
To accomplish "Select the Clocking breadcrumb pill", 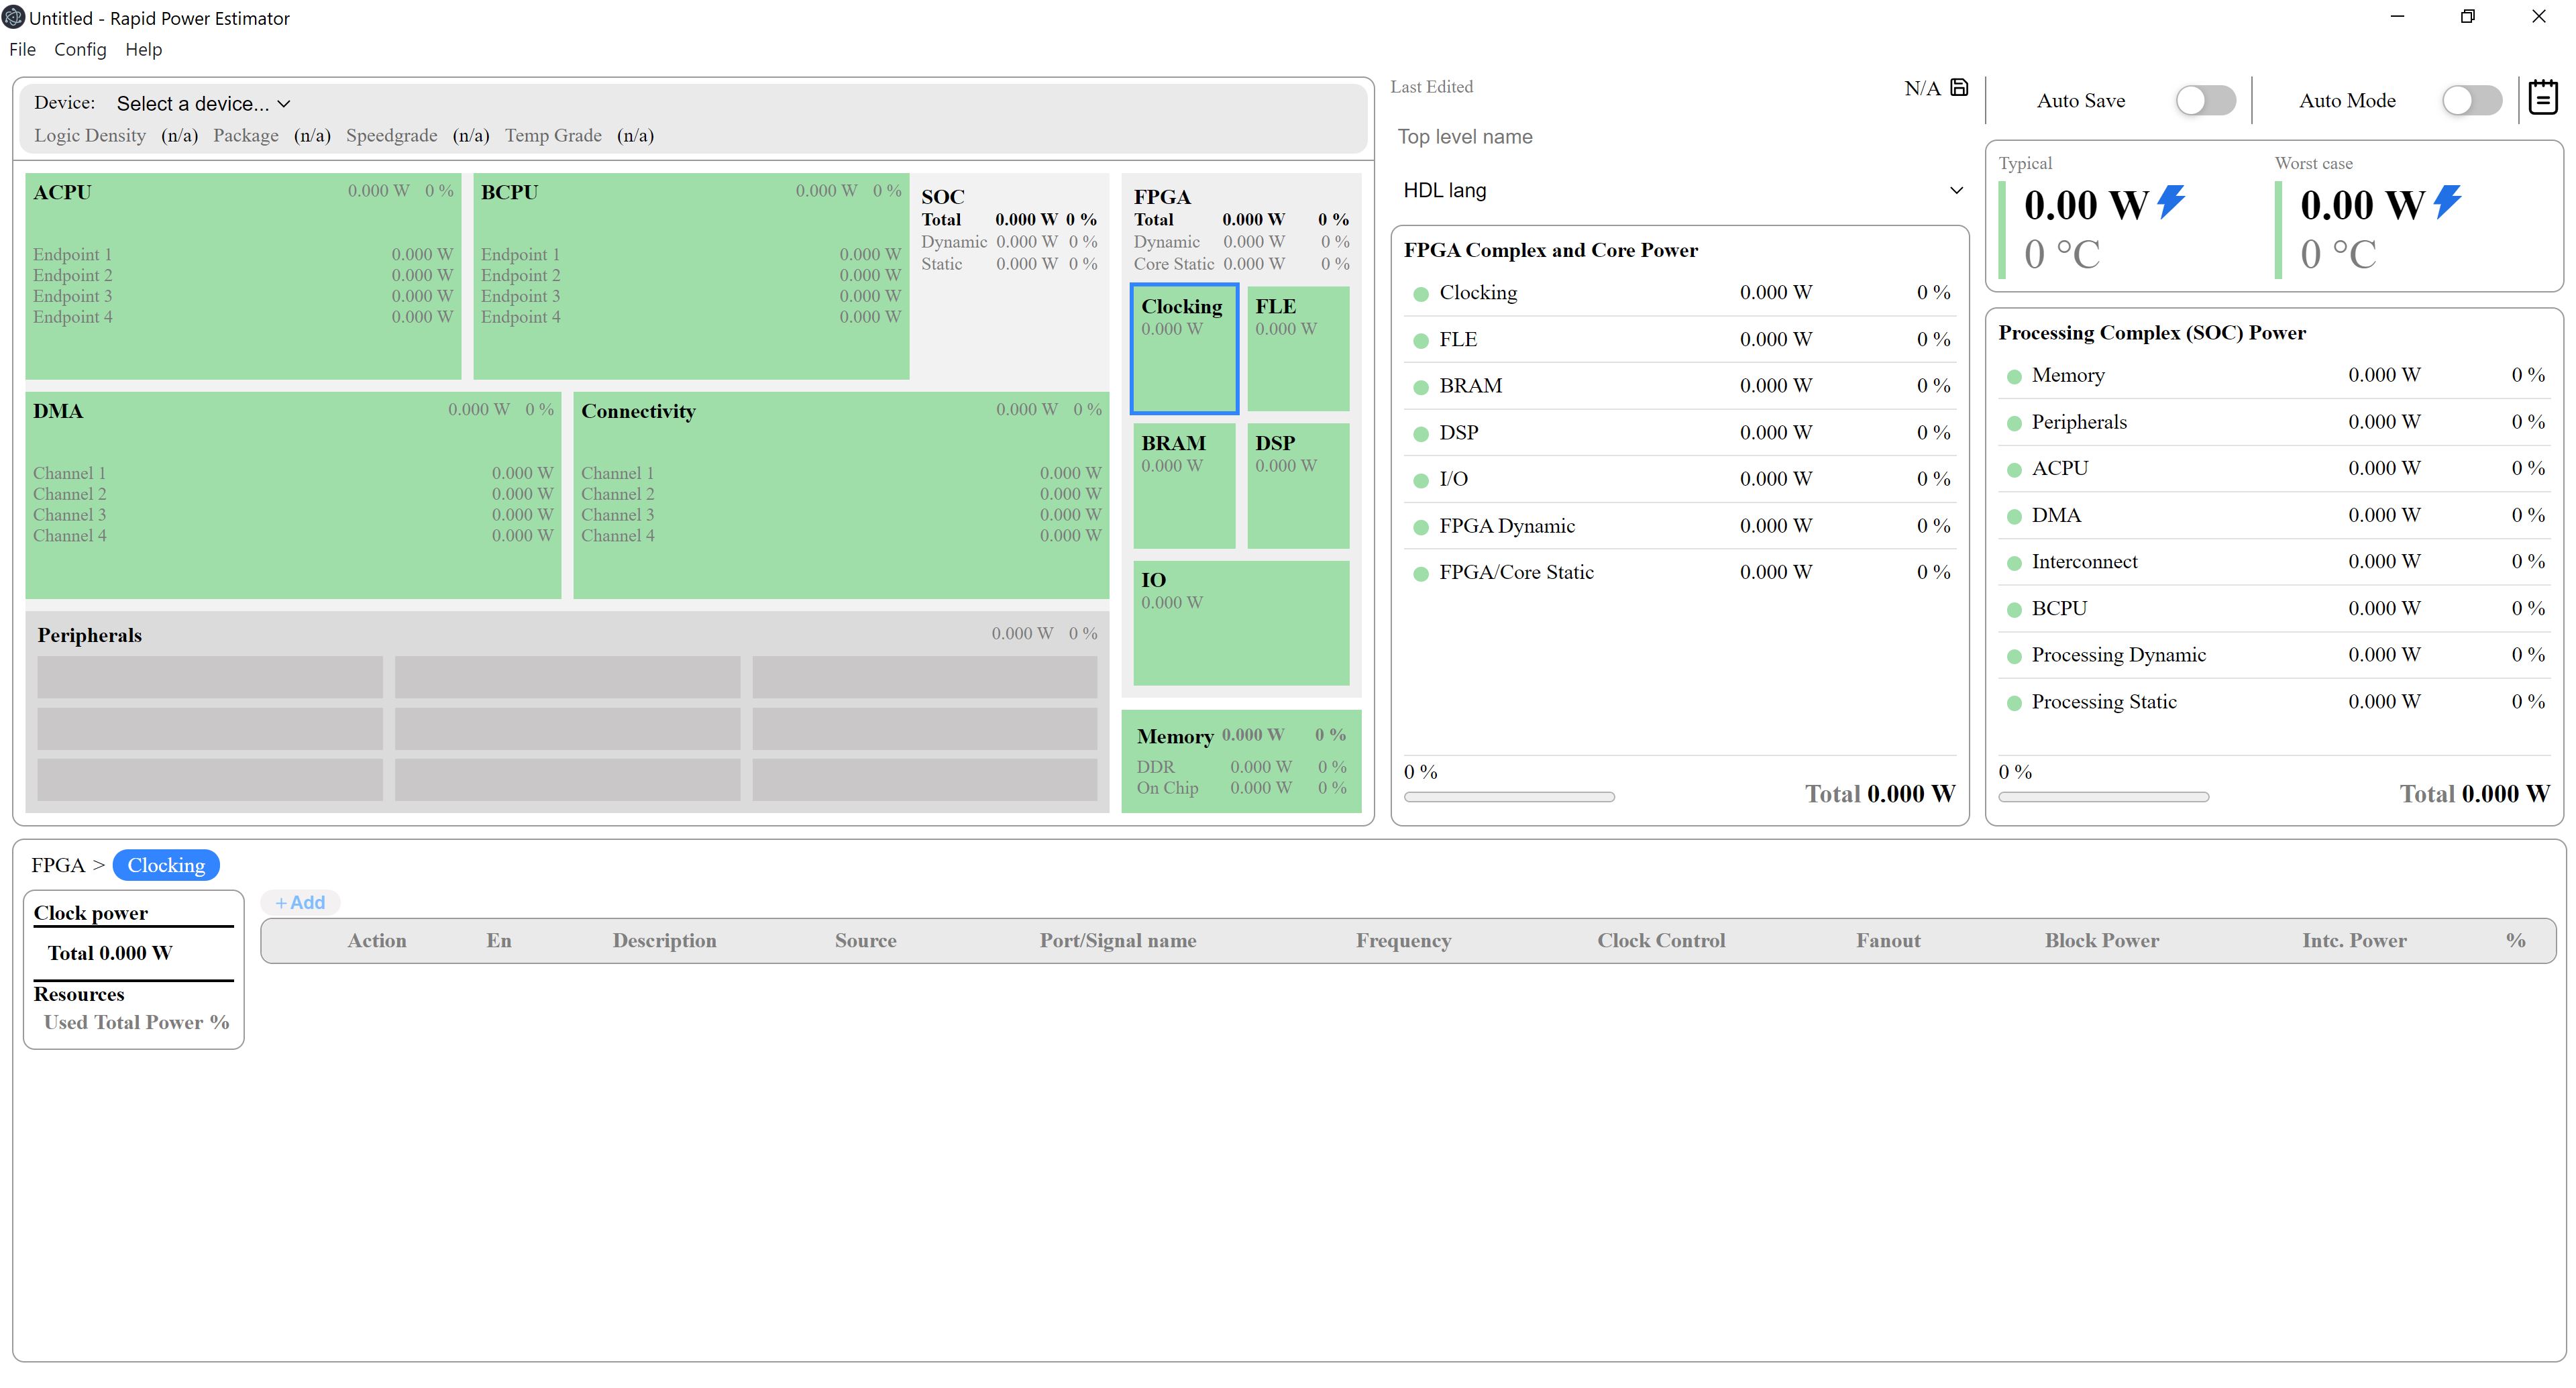I will (x=166, y=865).
